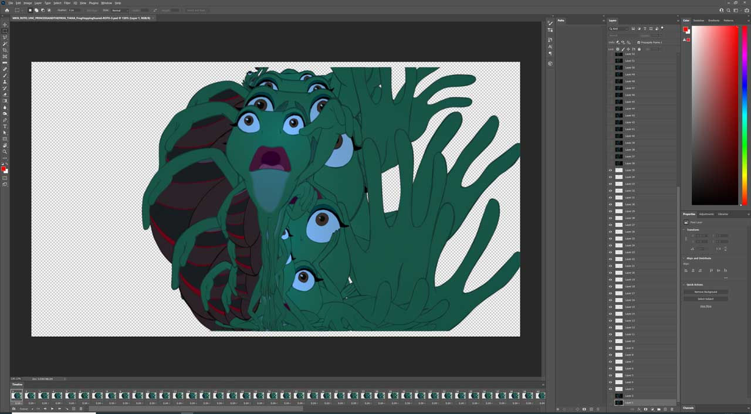Select the Gradient tool
The image size is (751, 414).
click(5, 101)
